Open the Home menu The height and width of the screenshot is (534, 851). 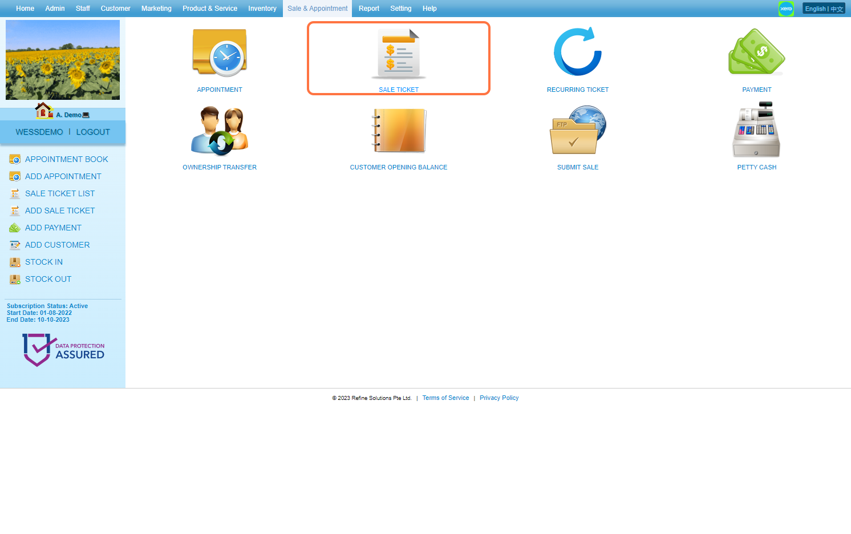[x=25, y=9]
